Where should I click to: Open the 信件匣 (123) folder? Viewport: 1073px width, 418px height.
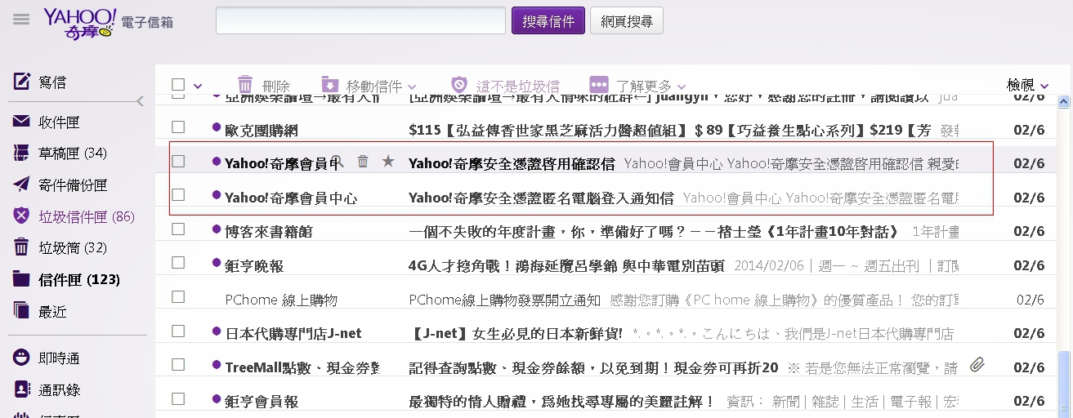[x=79, y=279]
